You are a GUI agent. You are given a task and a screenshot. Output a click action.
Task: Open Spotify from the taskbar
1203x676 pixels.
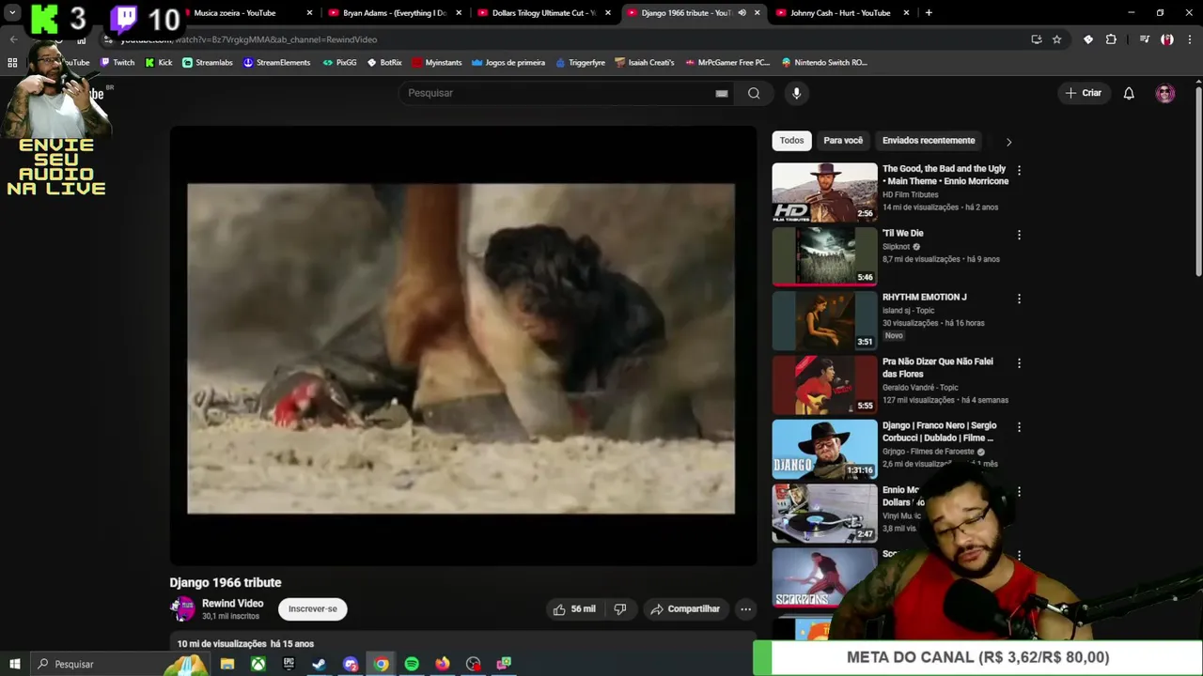click(x=412, y=664)
